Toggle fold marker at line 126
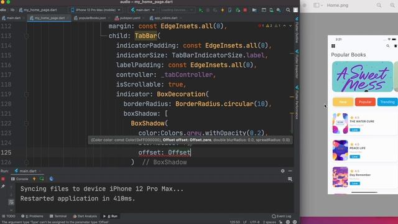The width and height of the screenshot is (398, 224). (26, 162)
